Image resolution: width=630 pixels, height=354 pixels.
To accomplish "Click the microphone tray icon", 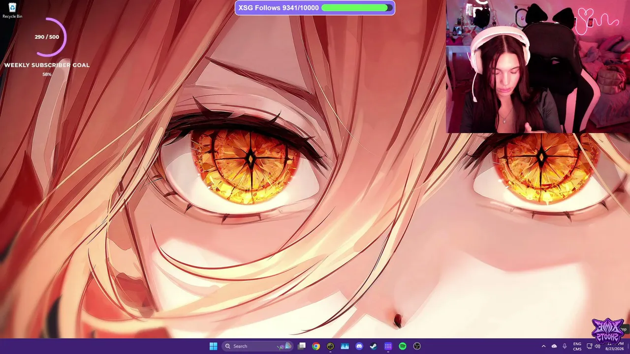I will (565, 346).
